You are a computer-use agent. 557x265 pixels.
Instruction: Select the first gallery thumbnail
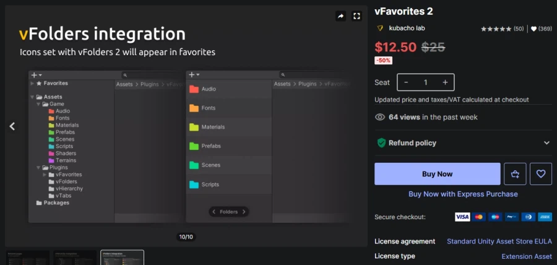(x=28, y=258)
